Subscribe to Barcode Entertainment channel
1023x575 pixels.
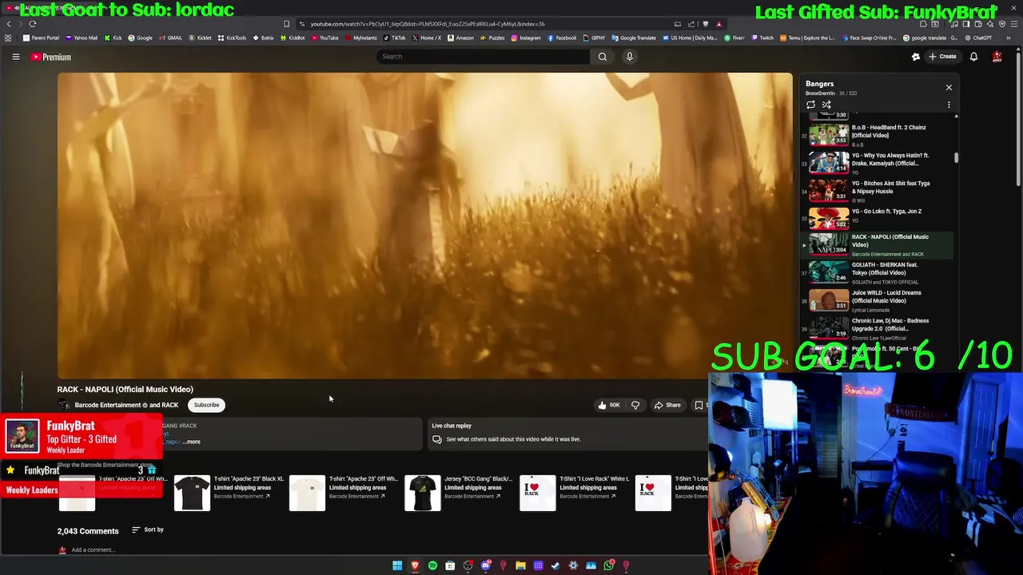206,405
